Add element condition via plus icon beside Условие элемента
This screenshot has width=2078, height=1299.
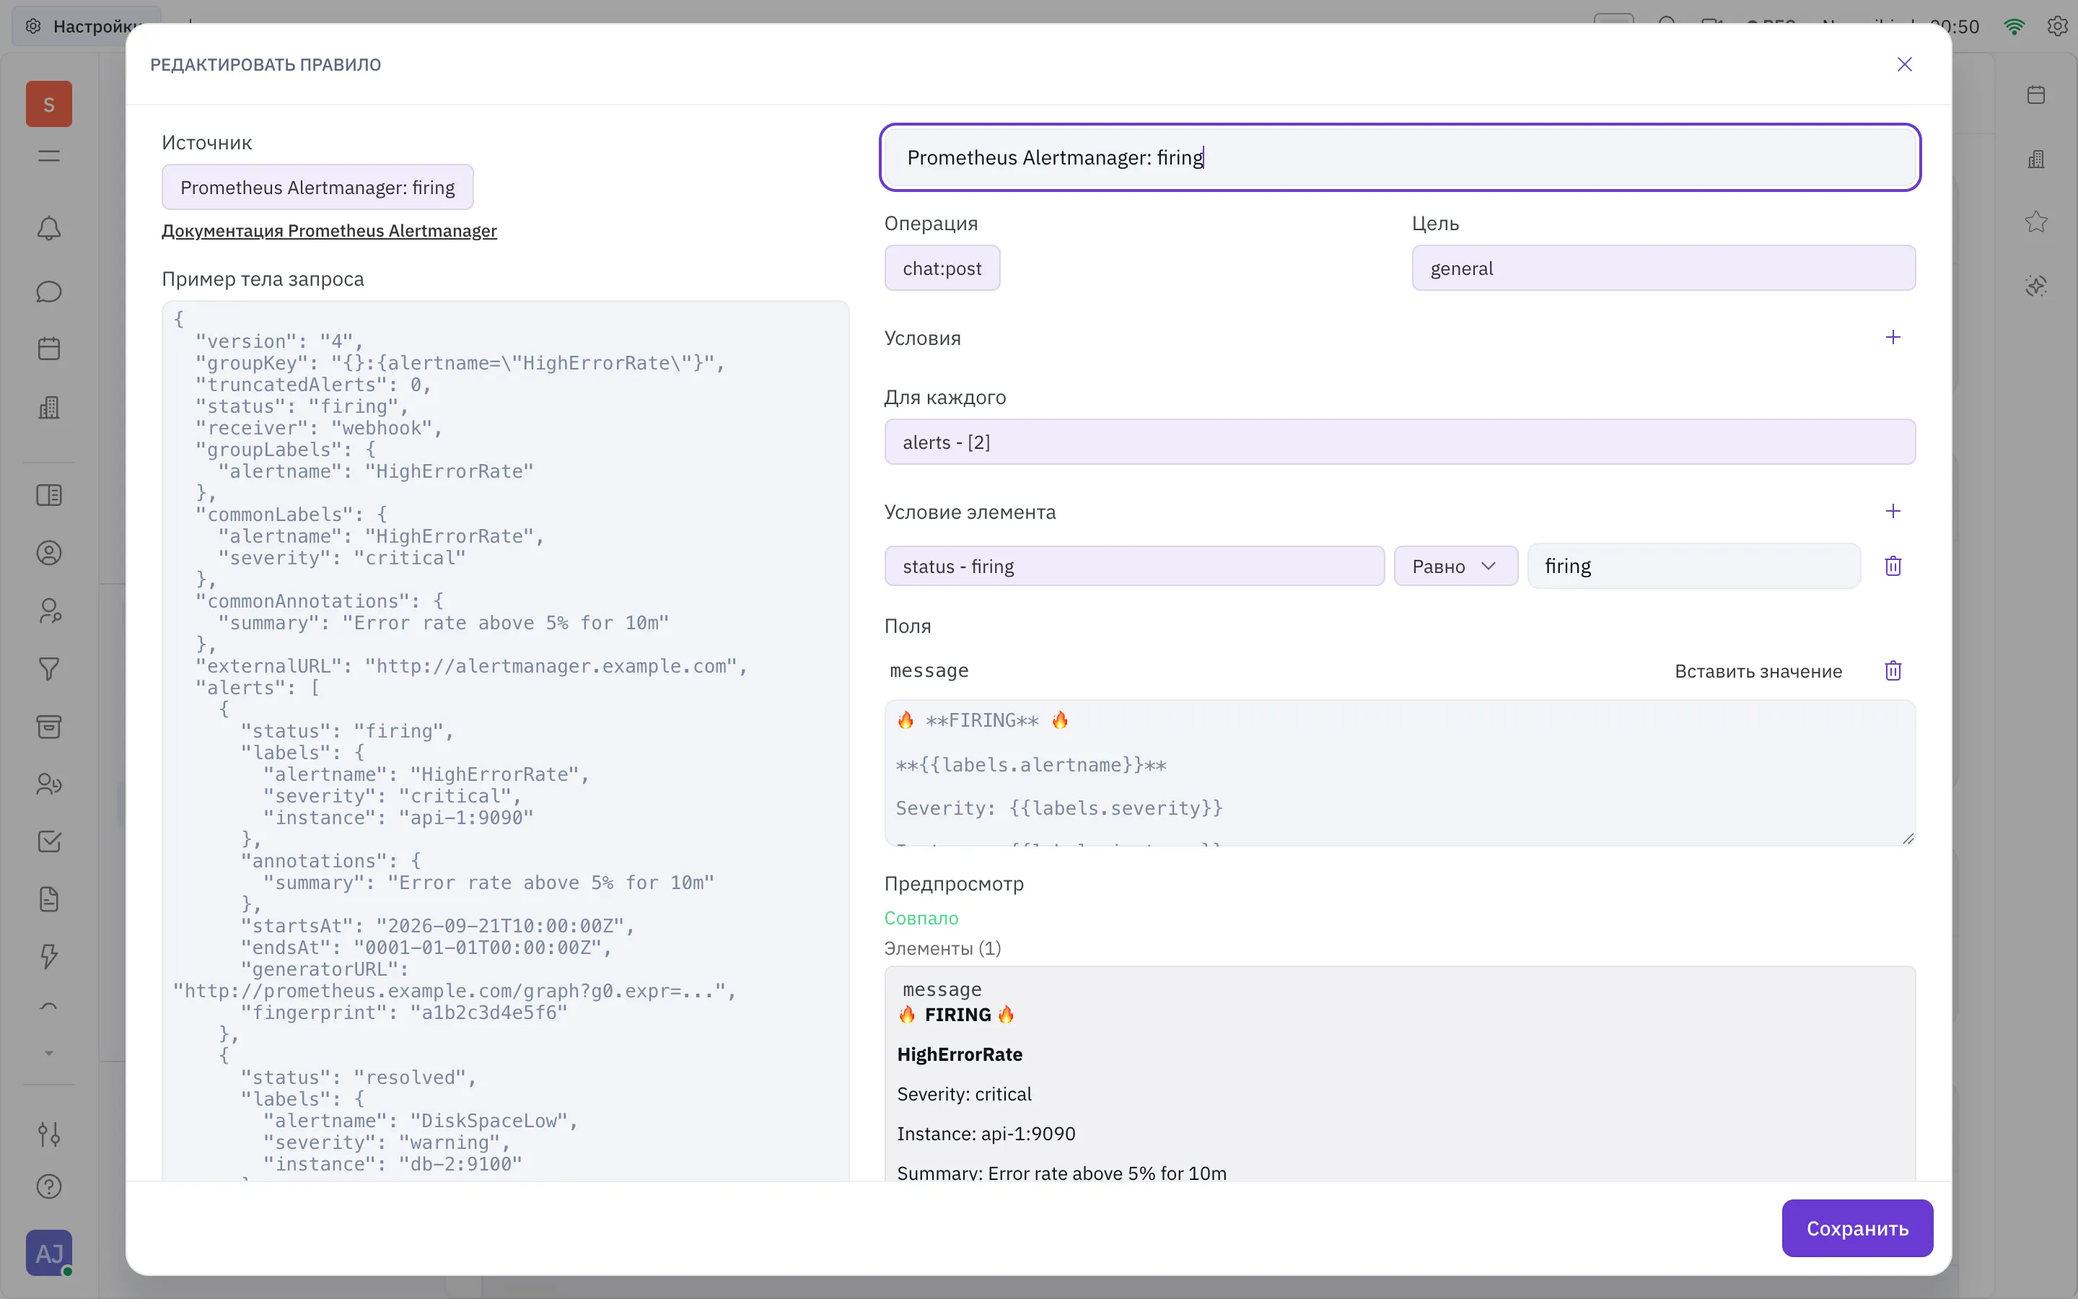click(x=1893, y=511)
